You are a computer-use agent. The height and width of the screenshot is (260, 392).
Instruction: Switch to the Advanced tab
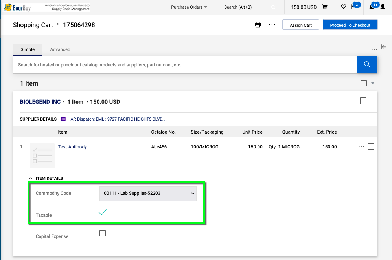click(x=60, y=49)
